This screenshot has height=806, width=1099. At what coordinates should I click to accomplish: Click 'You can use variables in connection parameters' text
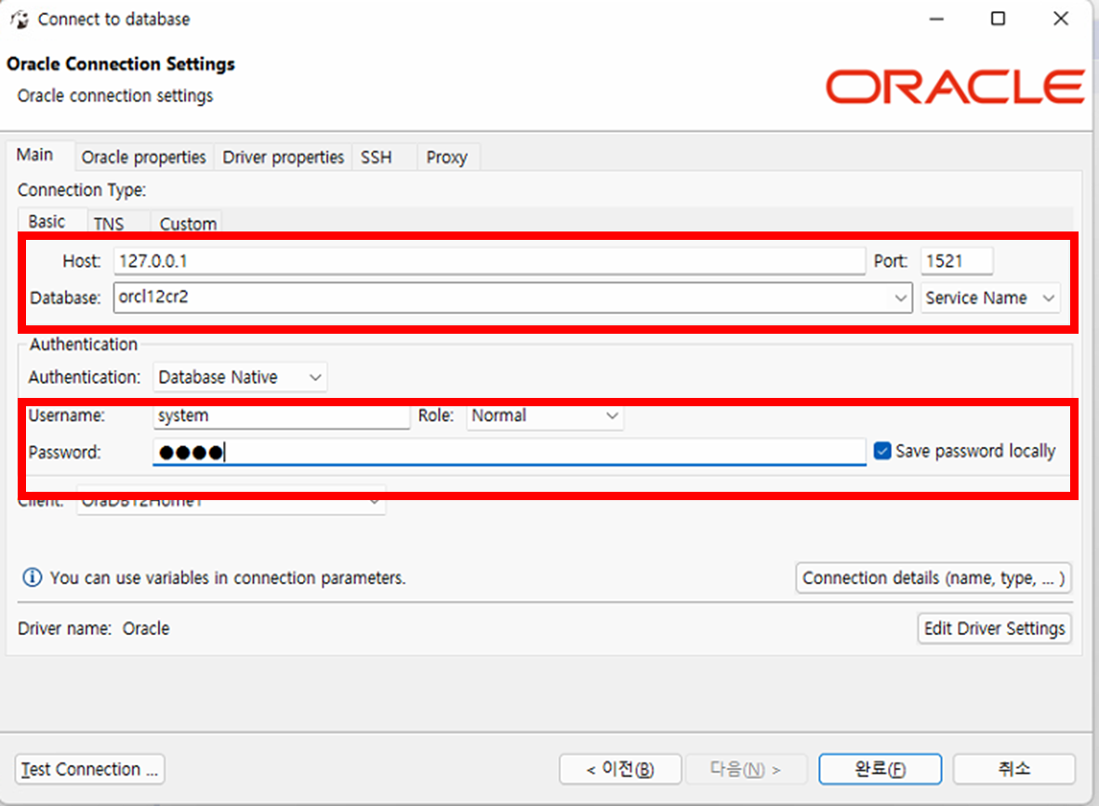coord(228,577)
